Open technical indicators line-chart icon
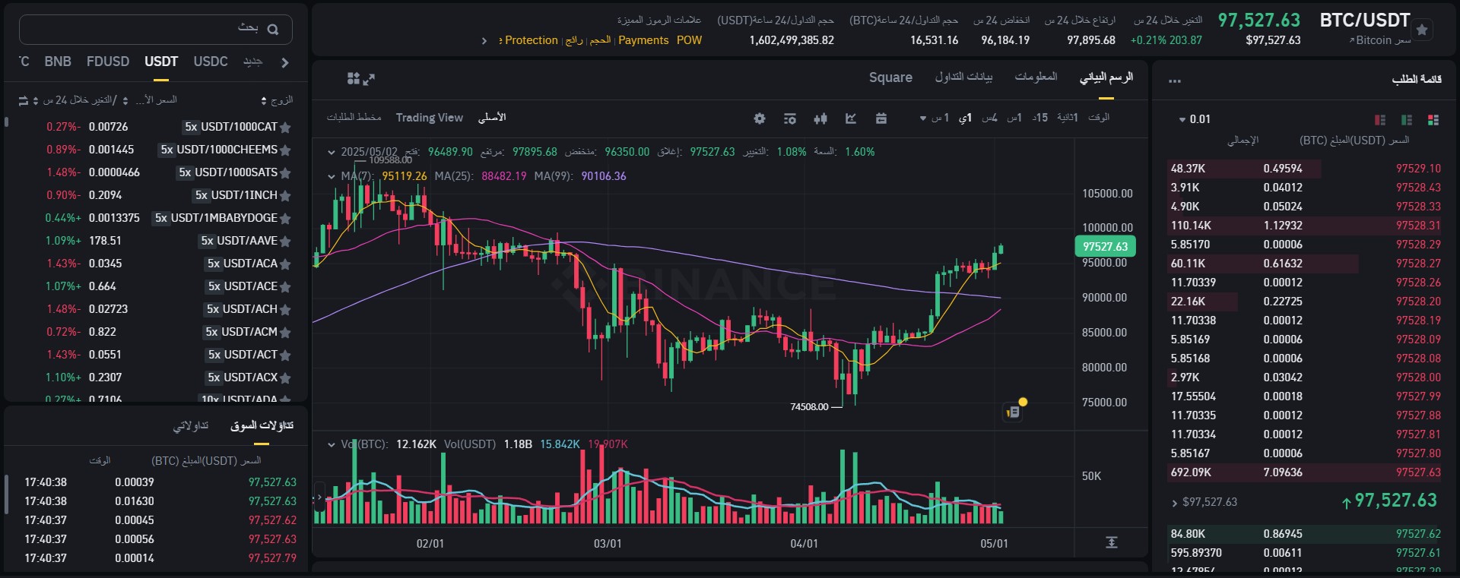This screenshot has height=578, width=1460. coord(851,118)
